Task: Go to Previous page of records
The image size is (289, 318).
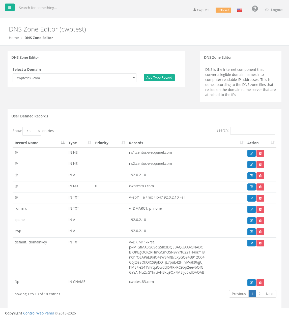Action: point(239,294)
